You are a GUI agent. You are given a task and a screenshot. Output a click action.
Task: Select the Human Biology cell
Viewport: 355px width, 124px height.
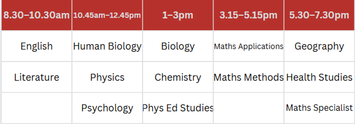107,46
